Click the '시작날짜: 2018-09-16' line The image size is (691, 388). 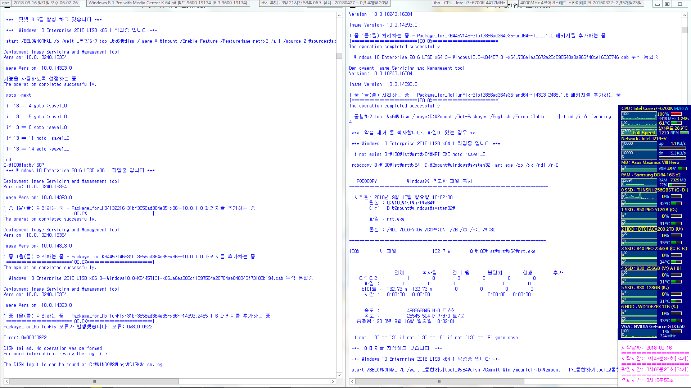647,348
